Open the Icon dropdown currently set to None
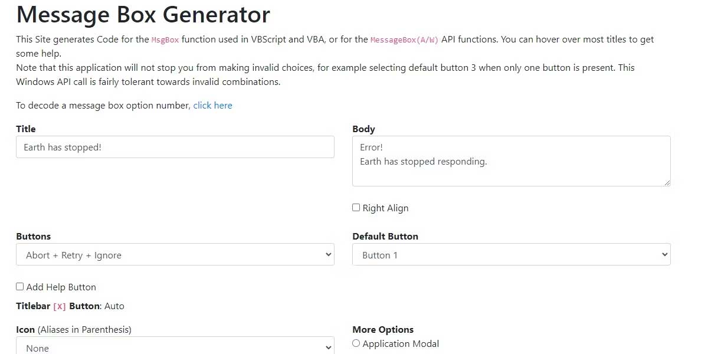708x354 pixels. [175, 348]
